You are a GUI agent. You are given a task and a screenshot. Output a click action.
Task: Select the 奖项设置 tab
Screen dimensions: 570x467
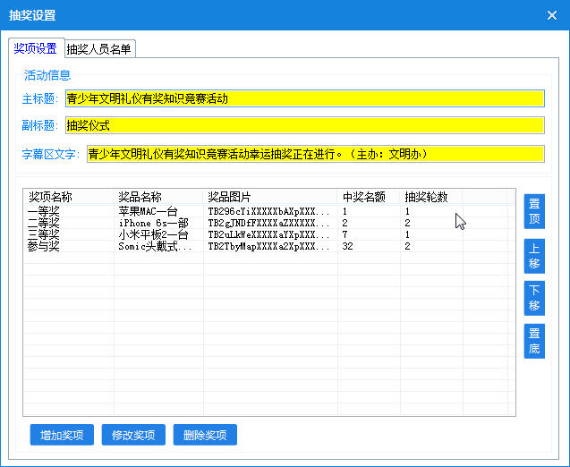[x=35, y=48]
